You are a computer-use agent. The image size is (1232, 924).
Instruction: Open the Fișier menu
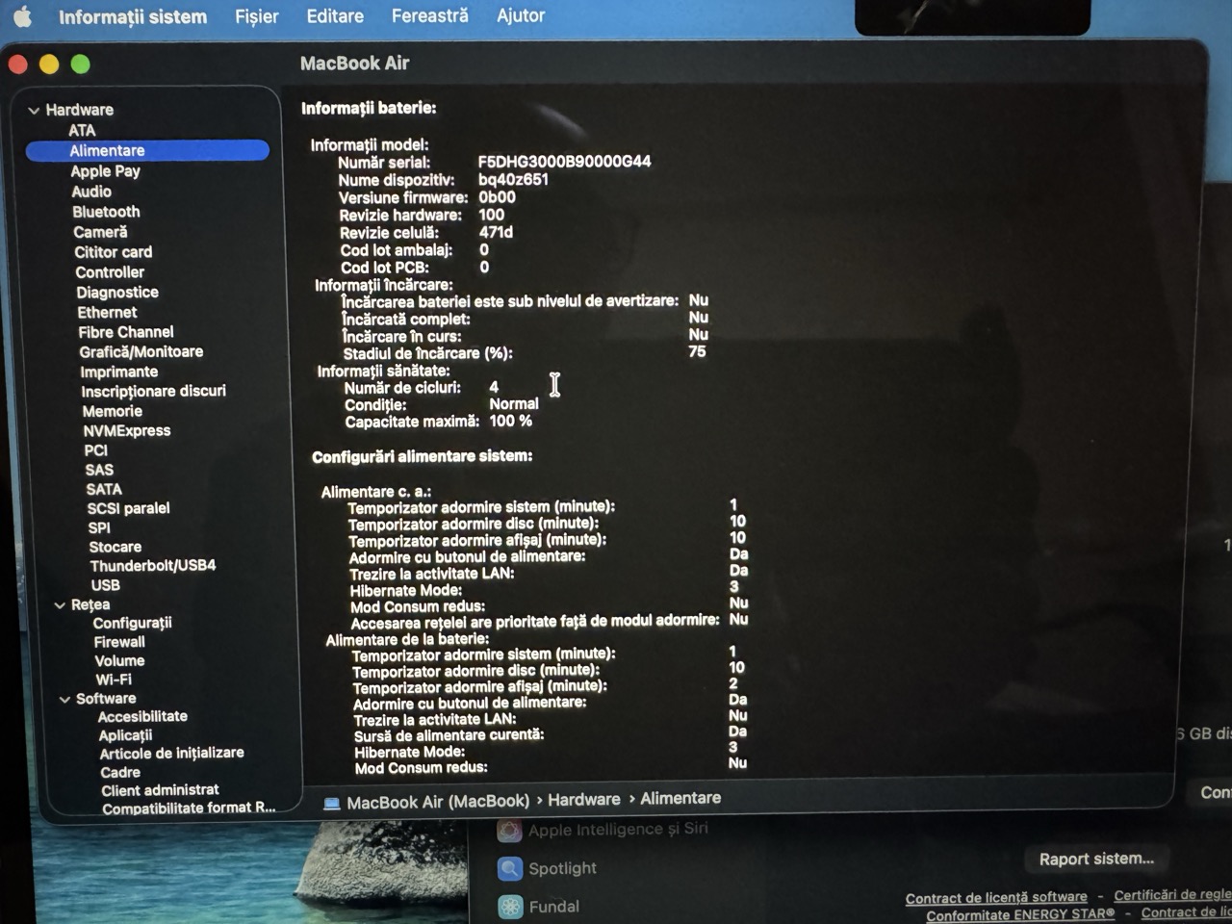point(256,16)
